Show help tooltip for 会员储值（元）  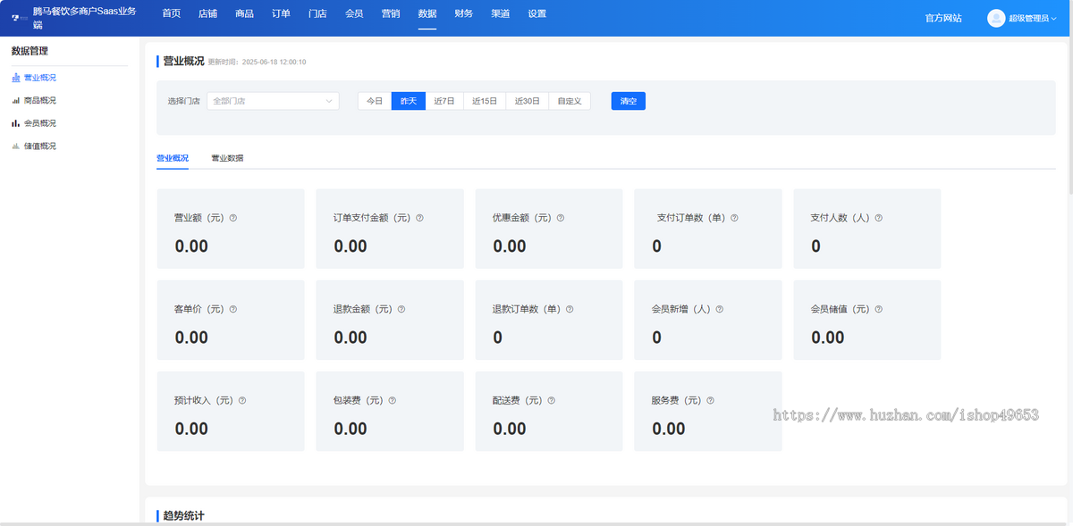(879, 309)
